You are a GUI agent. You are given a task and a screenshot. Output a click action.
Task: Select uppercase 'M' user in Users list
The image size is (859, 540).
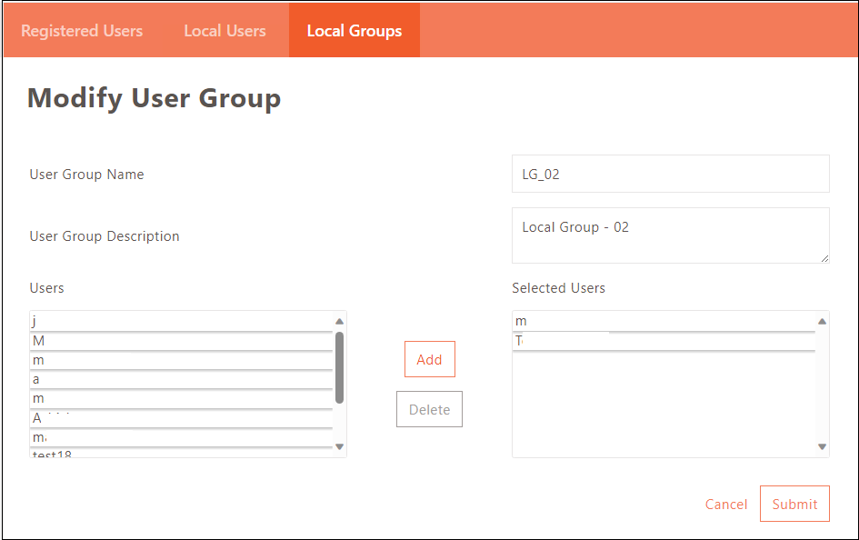point(182,341)
